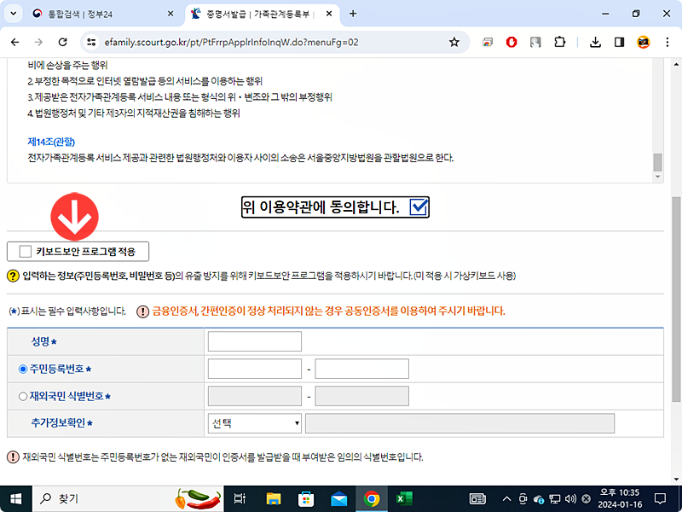Open the Downloads icon in the toolbar
This screenshot has height=512, width=682.
click(x=596, y=41)
